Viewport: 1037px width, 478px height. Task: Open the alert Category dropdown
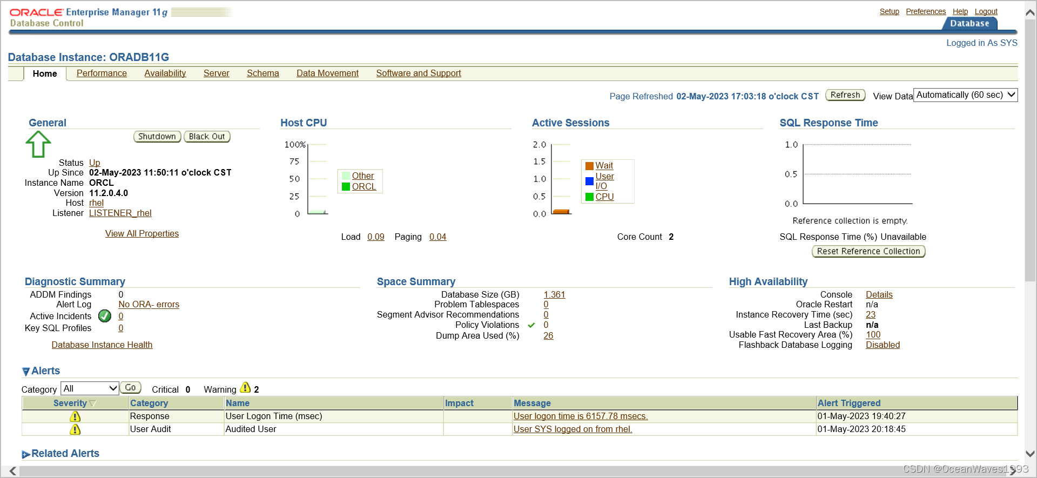click(90, 388)
